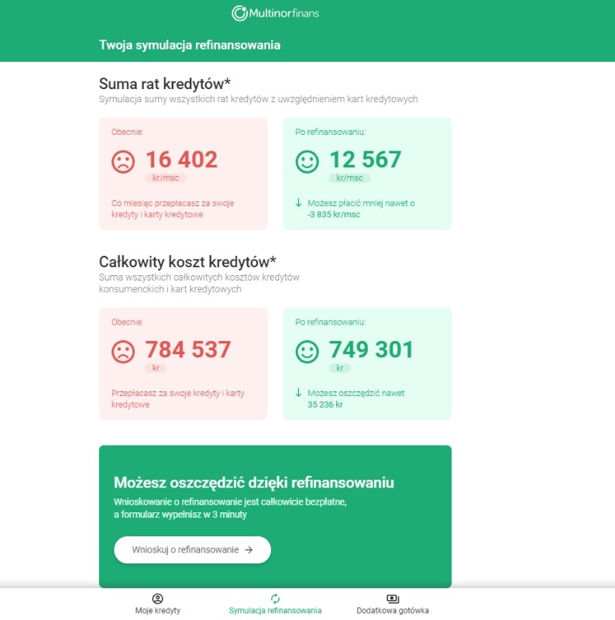The width and height of the screenshot is (615, 620).
Task: Click the 'kr' badge under 749 301
Action: pos(340,368)
